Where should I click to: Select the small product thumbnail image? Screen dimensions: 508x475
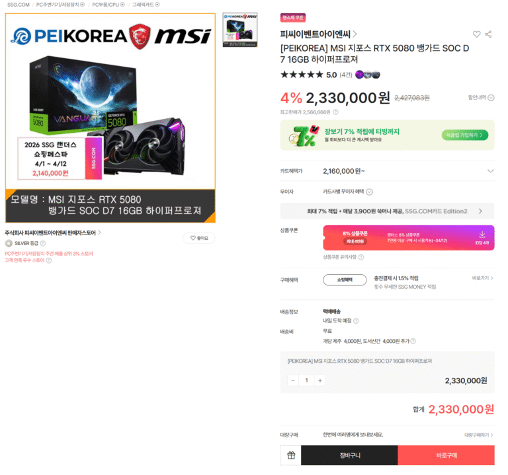(x=240, y=30)
